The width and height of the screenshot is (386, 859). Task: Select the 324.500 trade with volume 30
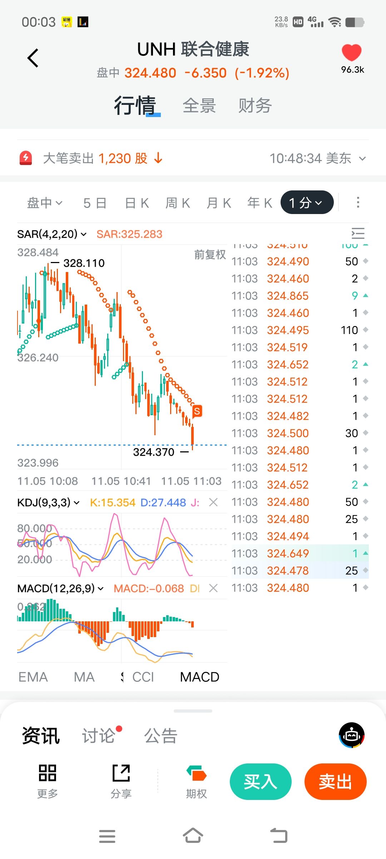300,433
